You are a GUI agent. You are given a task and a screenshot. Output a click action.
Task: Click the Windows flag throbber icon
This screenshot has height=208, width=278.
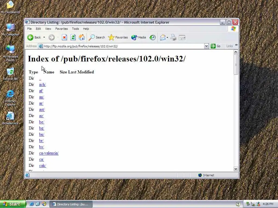click(233, 29)
